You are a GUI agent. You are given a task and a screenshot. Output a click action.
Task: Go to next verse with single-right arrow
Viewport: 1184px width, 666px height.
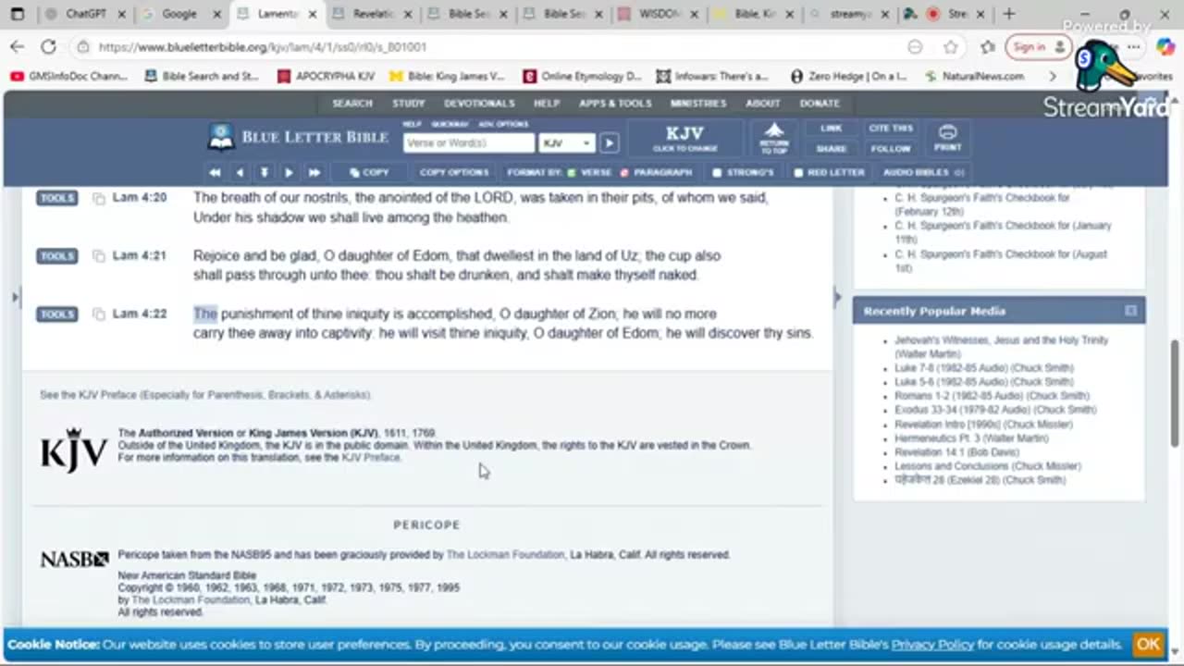(x=289, y=172)
